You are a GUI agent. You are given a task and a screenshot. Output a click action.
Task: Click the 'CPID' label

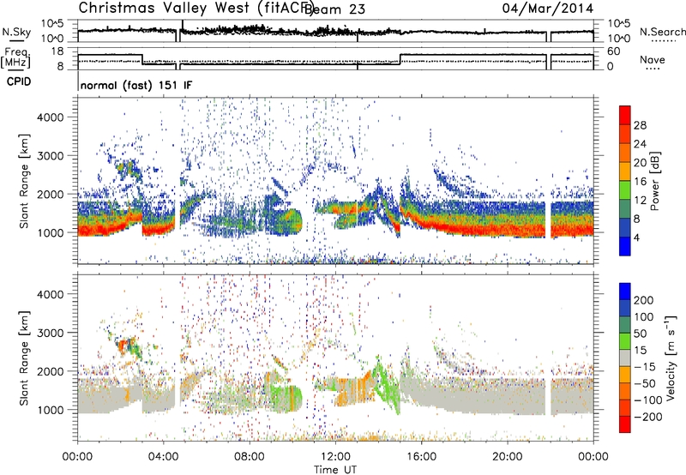pyautogui.click(x=19, y=81)
